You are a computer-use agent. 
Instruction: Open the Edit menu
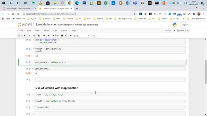29,31
